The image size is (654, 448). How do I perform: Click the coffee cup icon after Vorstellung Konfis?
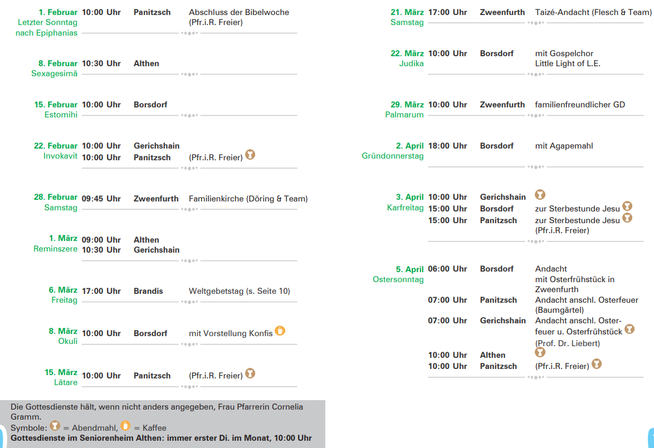pyautogui.click(x=280, y=331)
